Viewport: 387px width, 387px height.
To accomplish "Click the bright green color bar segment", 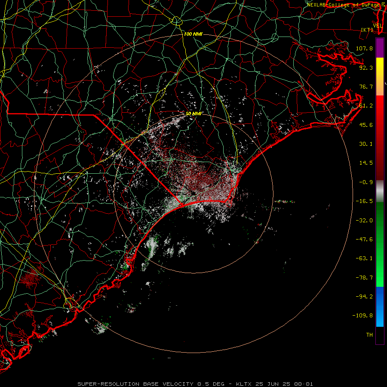I will 380,244.
